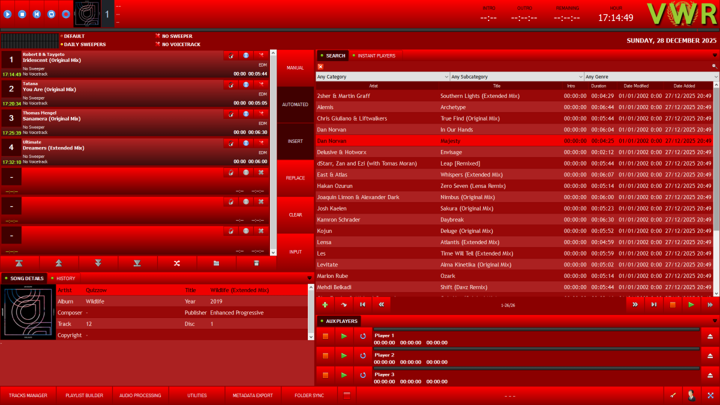Open the Any Category dropdown
720x405 pixels.
click(383, 76)
